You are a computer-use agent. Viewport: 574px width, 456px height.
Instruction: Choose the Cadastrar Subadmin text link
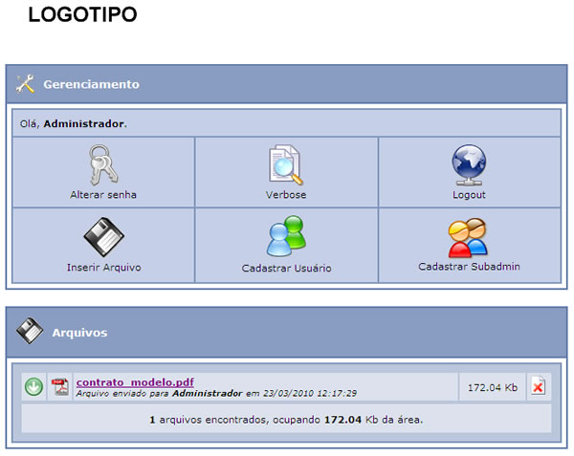tap(469, 267)
